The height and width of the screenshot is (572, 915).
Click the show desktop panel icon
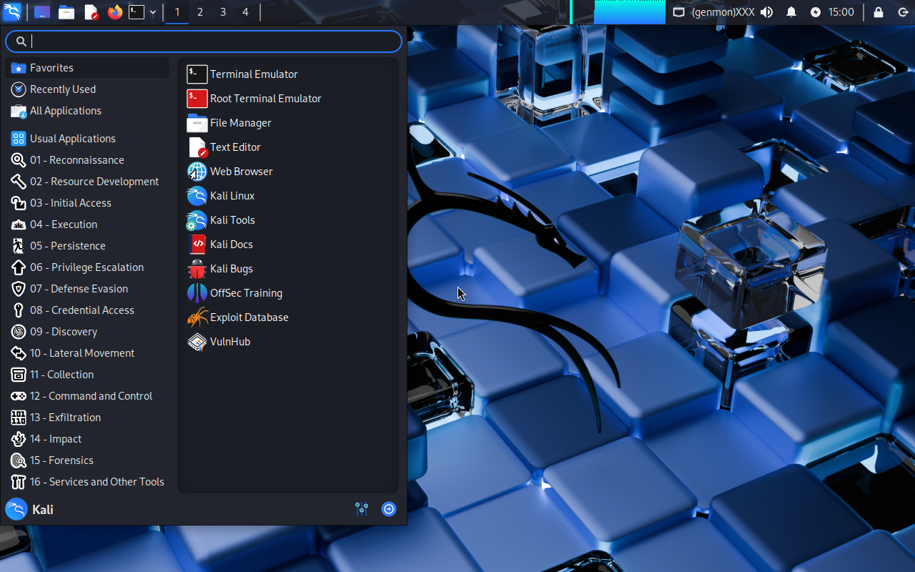click(x=42, y=12)
